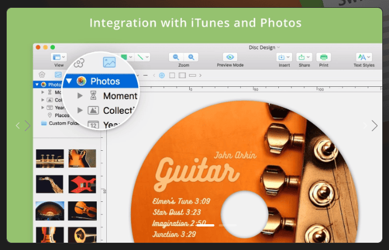
Task: Click the Print button icon
Action: 324,57
